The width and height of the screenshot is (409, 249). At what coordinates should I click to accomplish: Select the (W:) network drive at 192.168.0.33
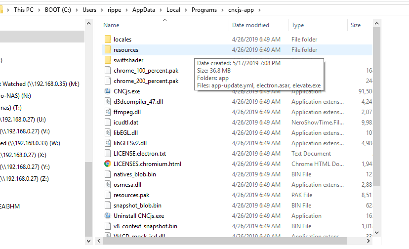pos(30,143)
